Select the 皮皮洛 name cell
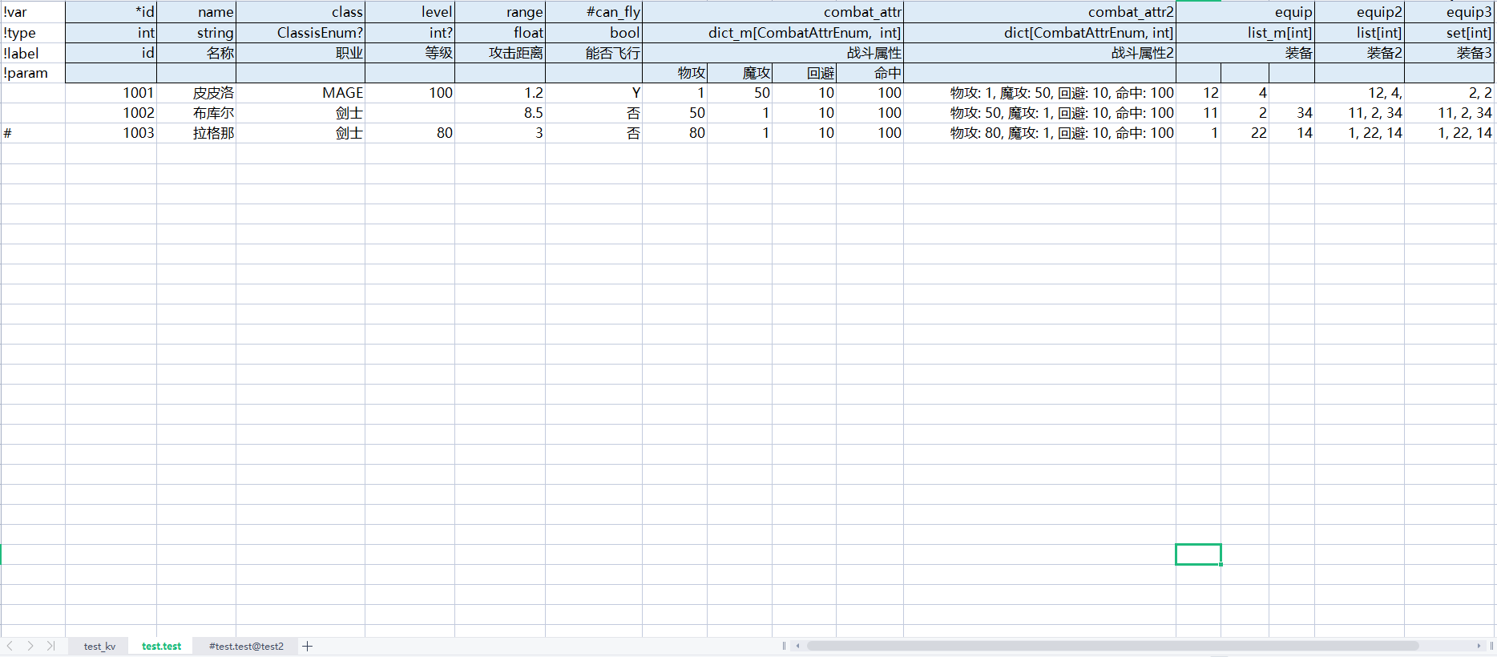 [196, 93]
